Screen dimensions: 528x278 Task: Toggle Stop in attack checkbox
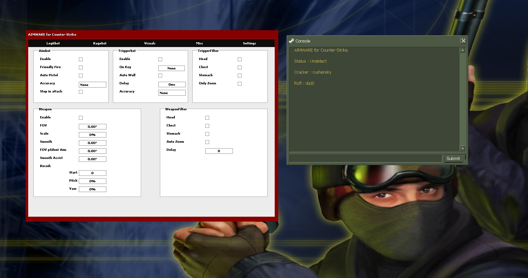(81, 92)
